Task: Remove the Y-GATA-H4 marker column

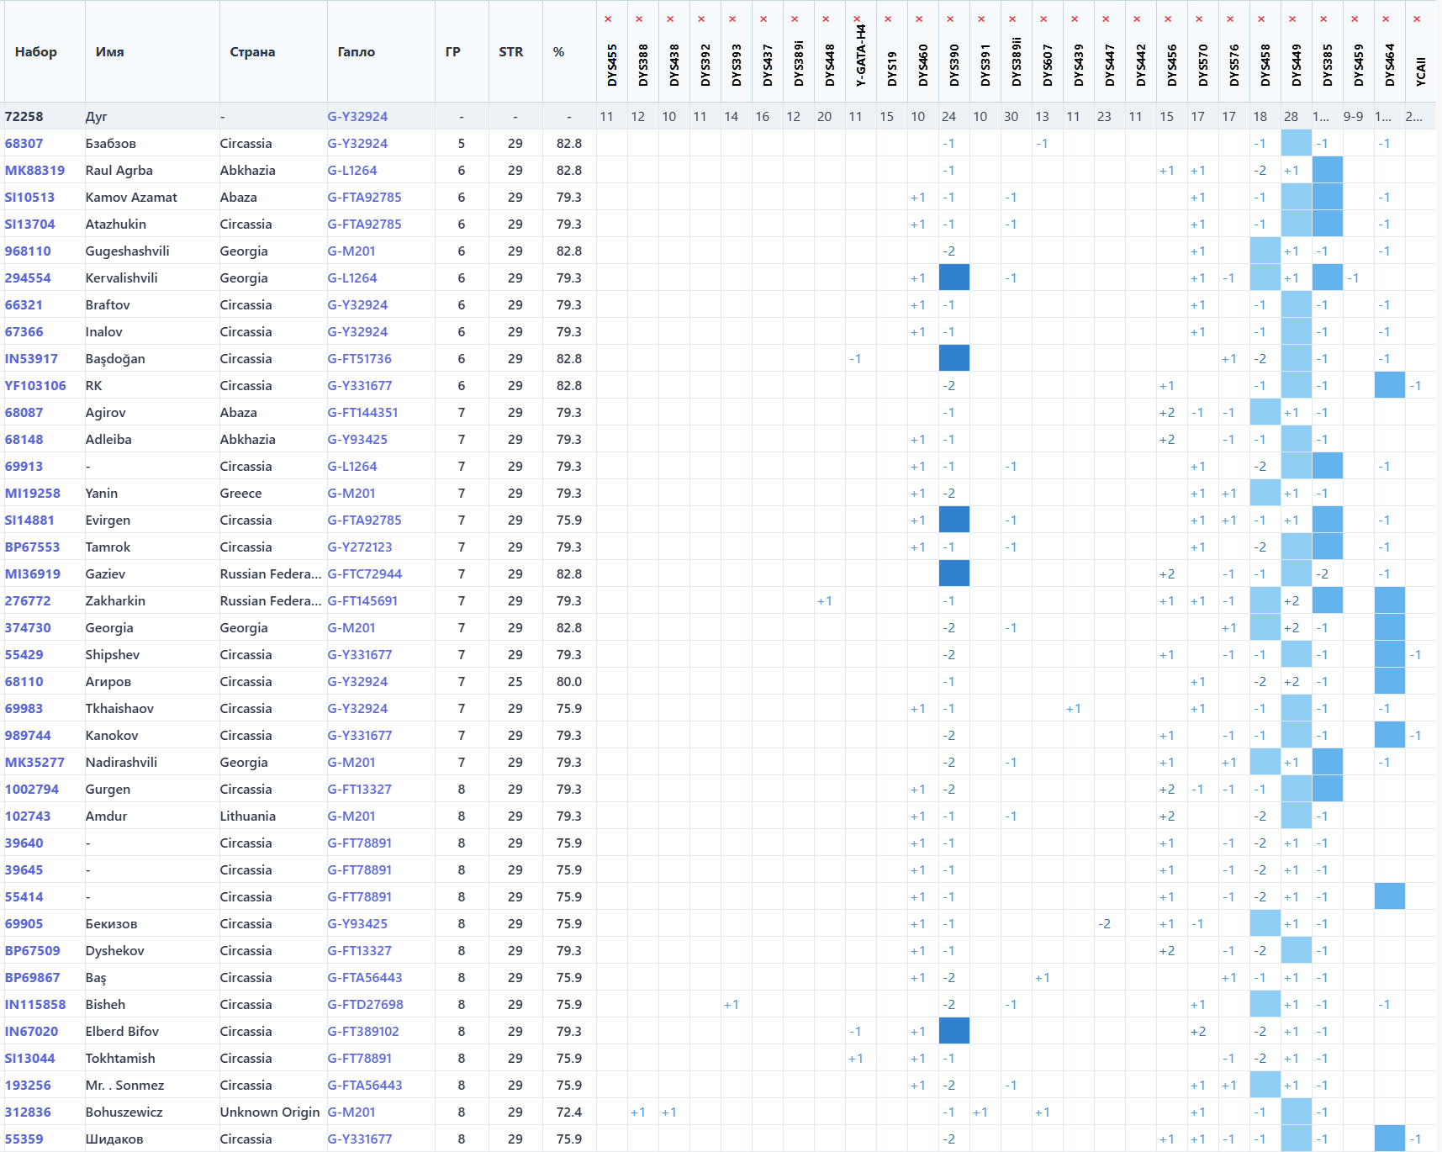Action: point(857,19)
